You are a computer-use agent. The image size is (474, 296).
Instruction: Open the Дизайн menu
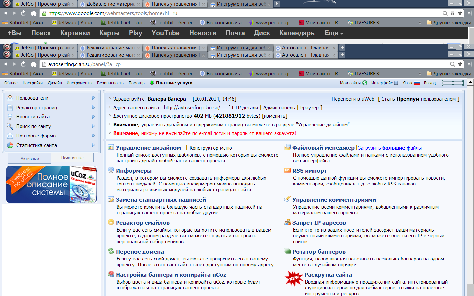(x=55, y=83)
